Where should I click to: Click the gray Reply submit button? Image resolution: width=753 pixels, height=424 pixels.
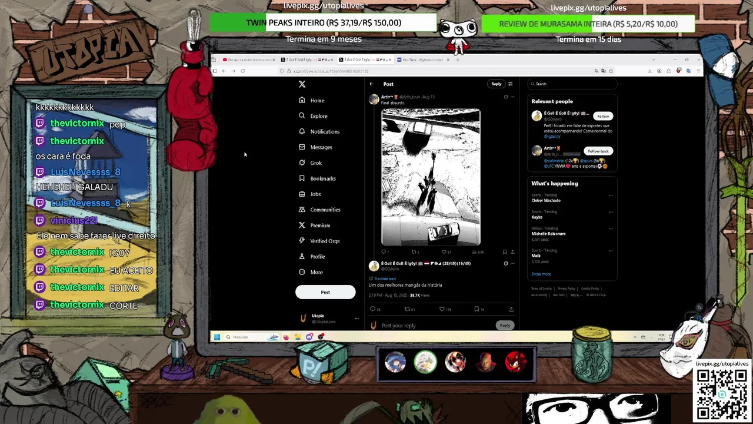(505, 325)
